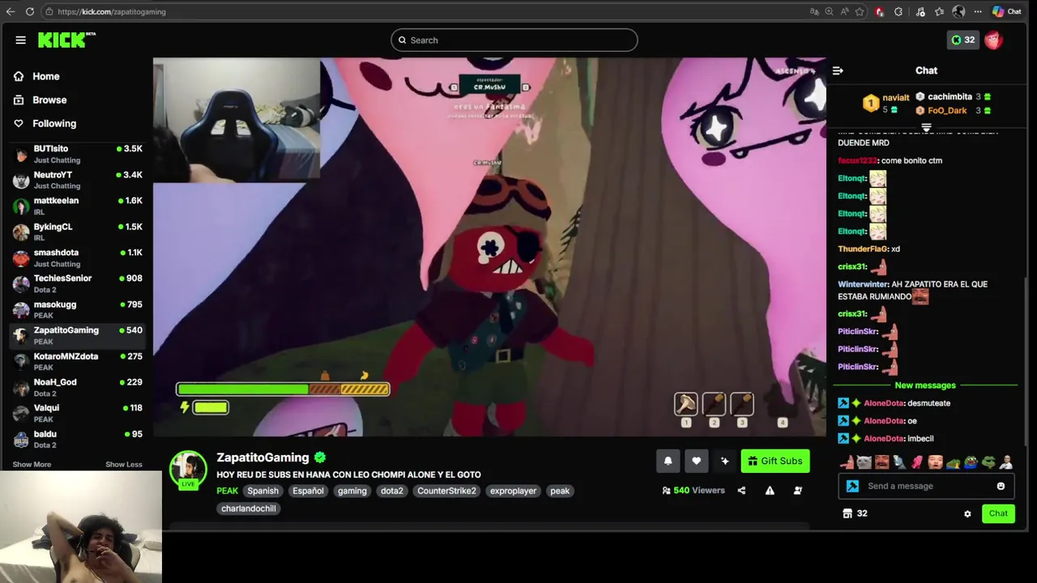The image size is (1037, 583).
Task: Open the moderators user-key icon
Action: click(x=798, y=491)
